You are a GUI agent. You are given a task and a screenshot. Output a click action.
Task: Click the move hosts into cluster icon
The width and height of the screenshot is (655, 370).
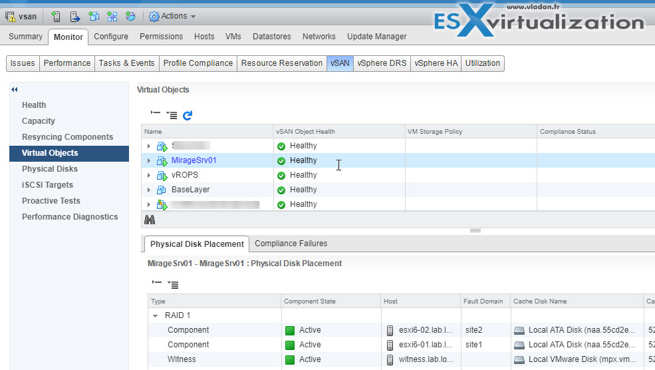coord(74,17)
